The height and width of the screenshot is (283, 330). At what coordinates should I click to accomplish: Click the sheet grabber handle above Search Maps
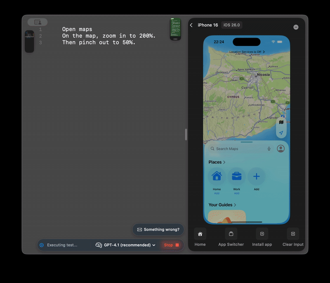[x=246, y=142]
